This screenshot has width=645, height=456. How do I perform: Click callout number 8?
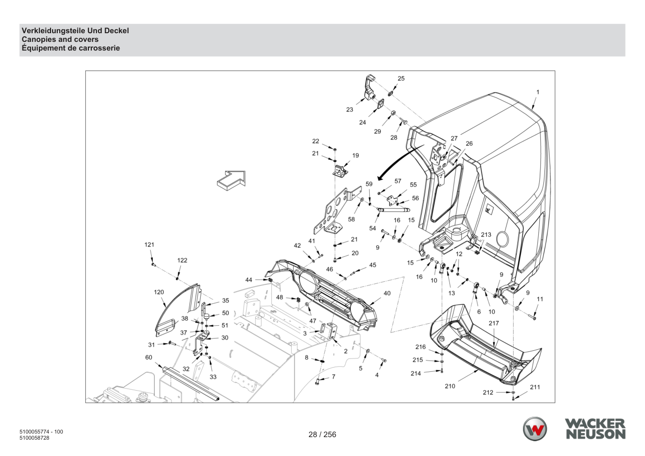point(306,358)
